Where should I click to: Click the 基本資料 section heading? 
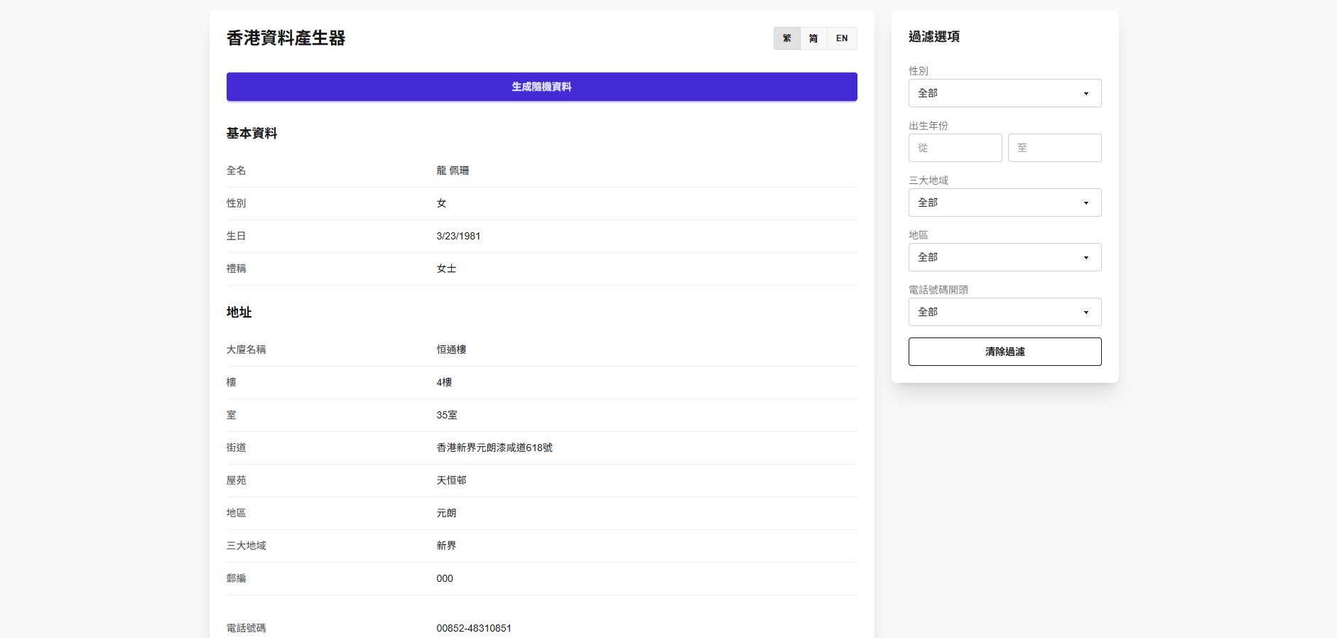251,134
